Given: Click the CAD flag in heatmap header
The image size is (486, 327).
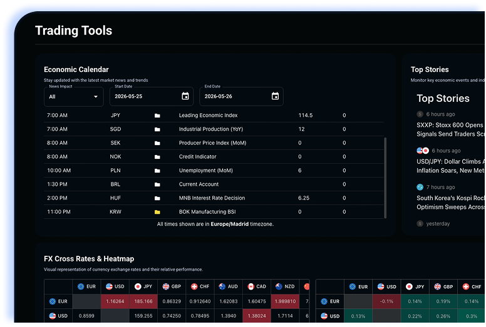Looking at the screenshot, I should tap(251, 286).
